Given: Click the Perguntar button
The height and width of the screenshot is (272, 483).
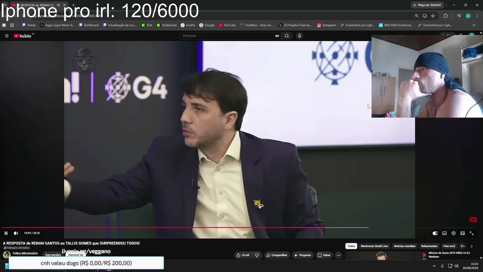Looking at the screenshot, I should click(302, 255).
